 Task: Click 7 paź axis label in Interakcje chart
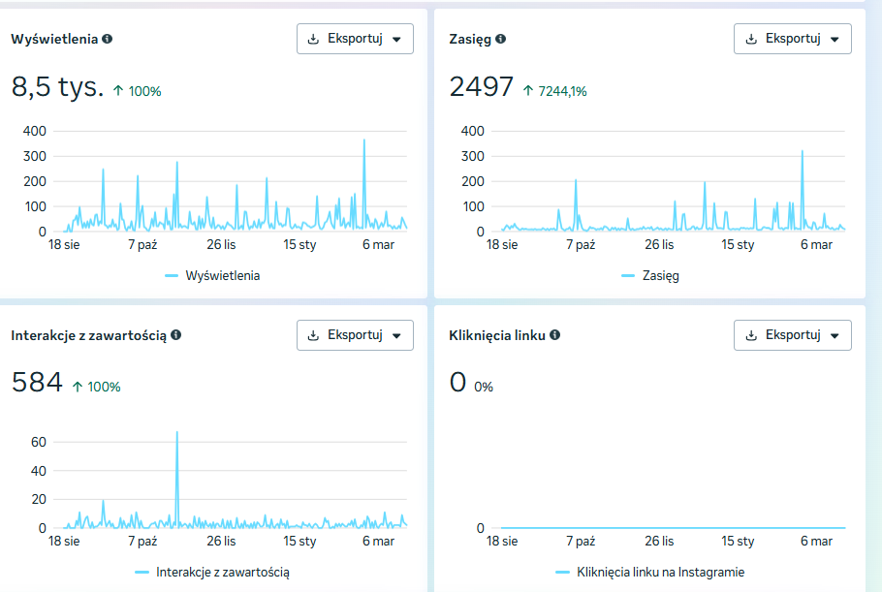click(142, 541)
